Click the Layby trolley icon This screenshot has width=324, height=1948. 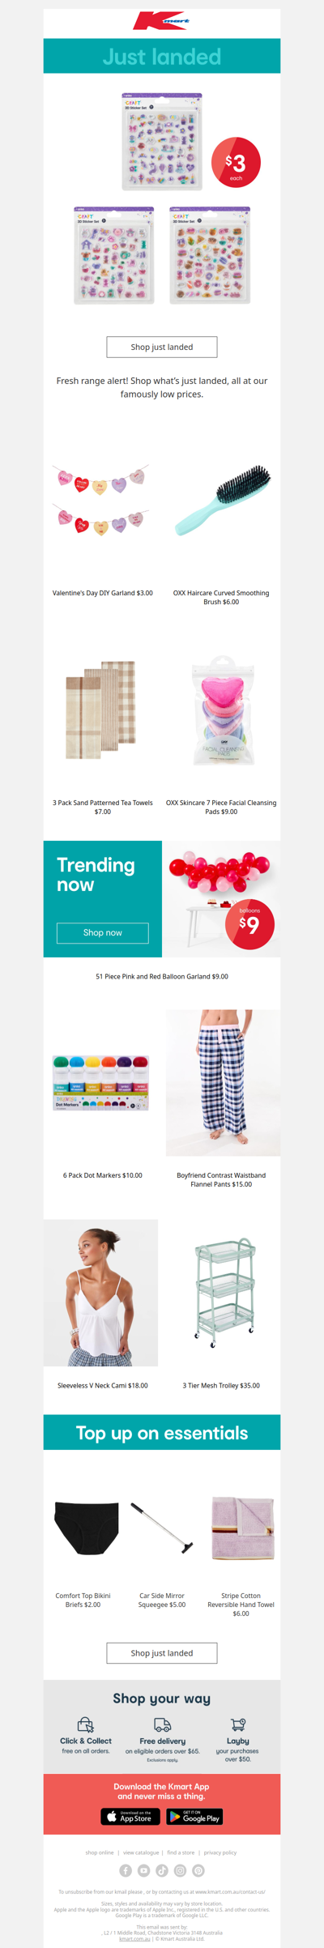[x=238, y=1724]
